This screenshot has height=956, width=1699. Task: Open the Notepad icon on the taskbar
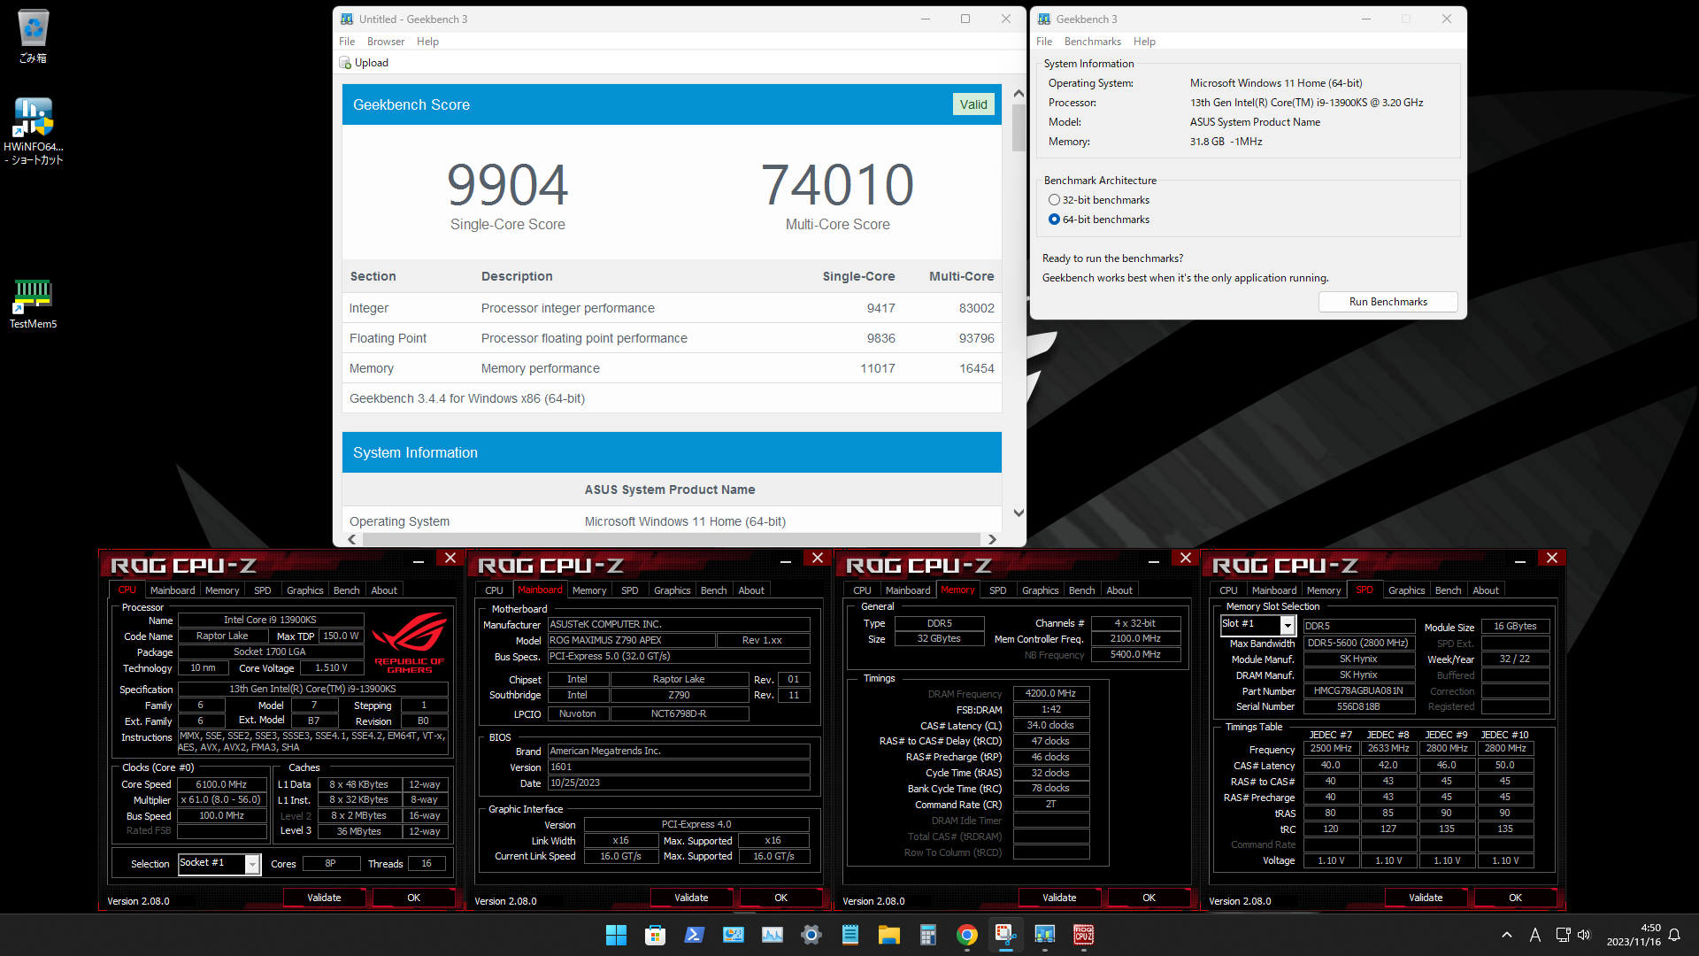[849, 935]
